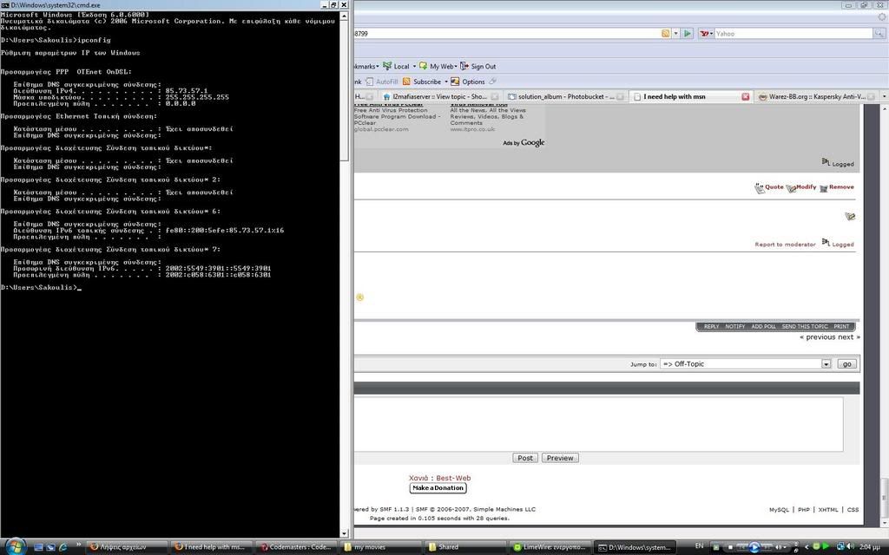Click the Post button
The image size is (889, 555).
point(524,458)
